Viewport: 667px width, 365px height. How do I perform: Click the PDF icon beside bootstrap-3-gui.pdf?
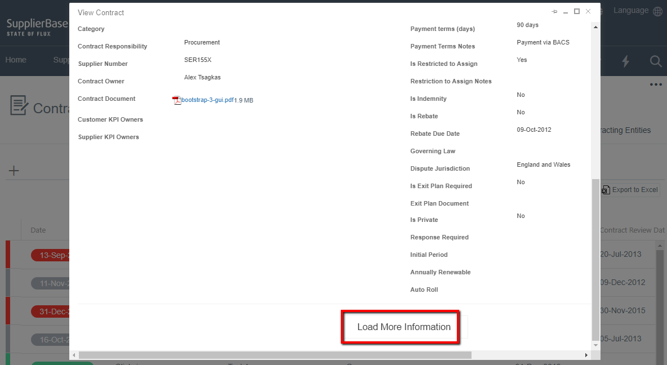tap(176, 100)
